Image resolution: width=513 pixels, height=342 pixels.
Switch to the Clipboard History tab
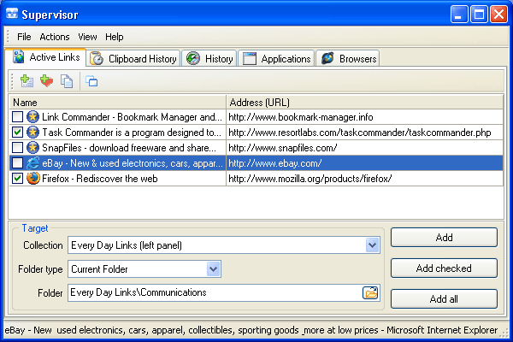(133, 58)
